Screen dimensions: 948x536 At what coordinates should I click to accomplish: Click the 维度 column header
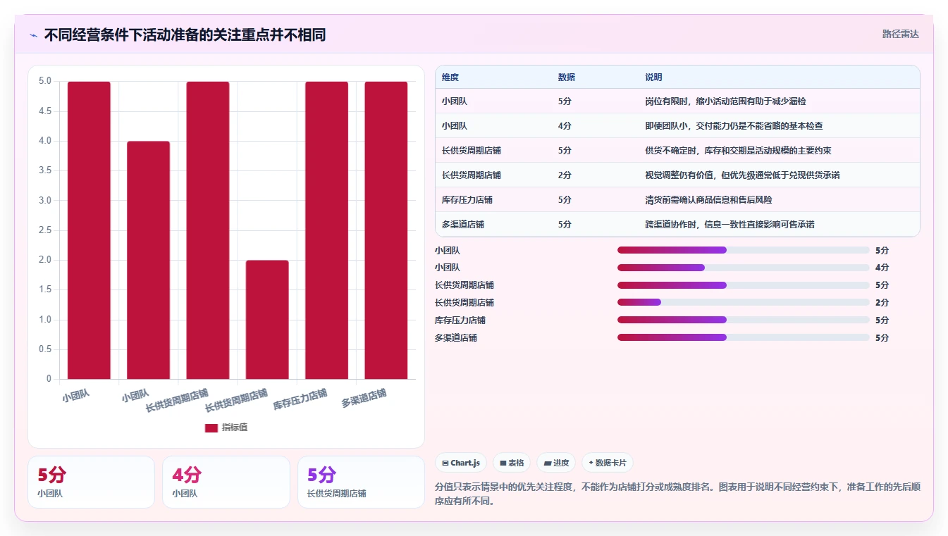(450, 77)
